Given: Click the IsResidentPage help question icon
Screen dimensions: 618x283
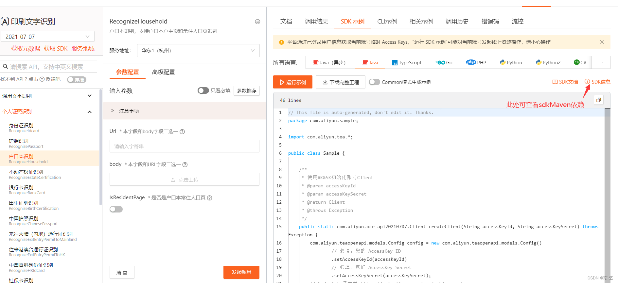Looking at the screenshot, I should click(x=210, y=198).
